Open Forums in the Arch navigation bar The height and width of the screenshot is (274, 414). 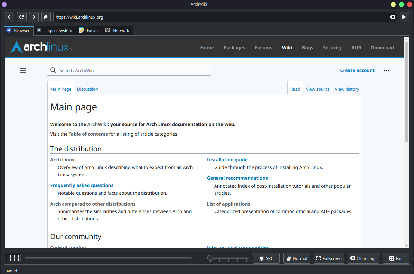click(x=264, y=48)
